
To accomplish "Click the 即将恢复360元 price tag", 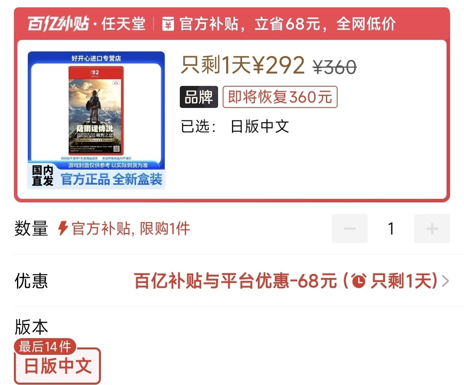I will 280,97.
